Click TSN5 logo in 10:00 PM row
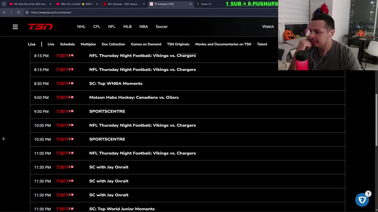The width and height of the screenshot is (378, 212). pyautogui.click(x=65, y=125)
